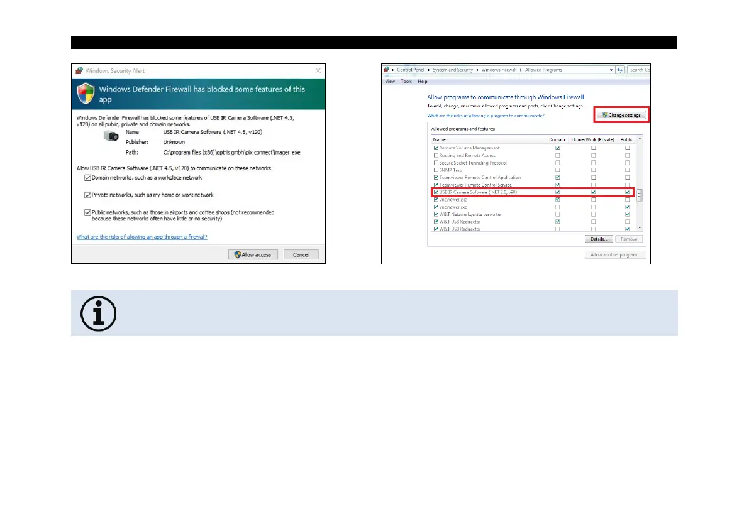The width and height of the screenshot is (749, 527).
Task: Check the SNMP Trap checkbox
Action: tap(436, 170)
